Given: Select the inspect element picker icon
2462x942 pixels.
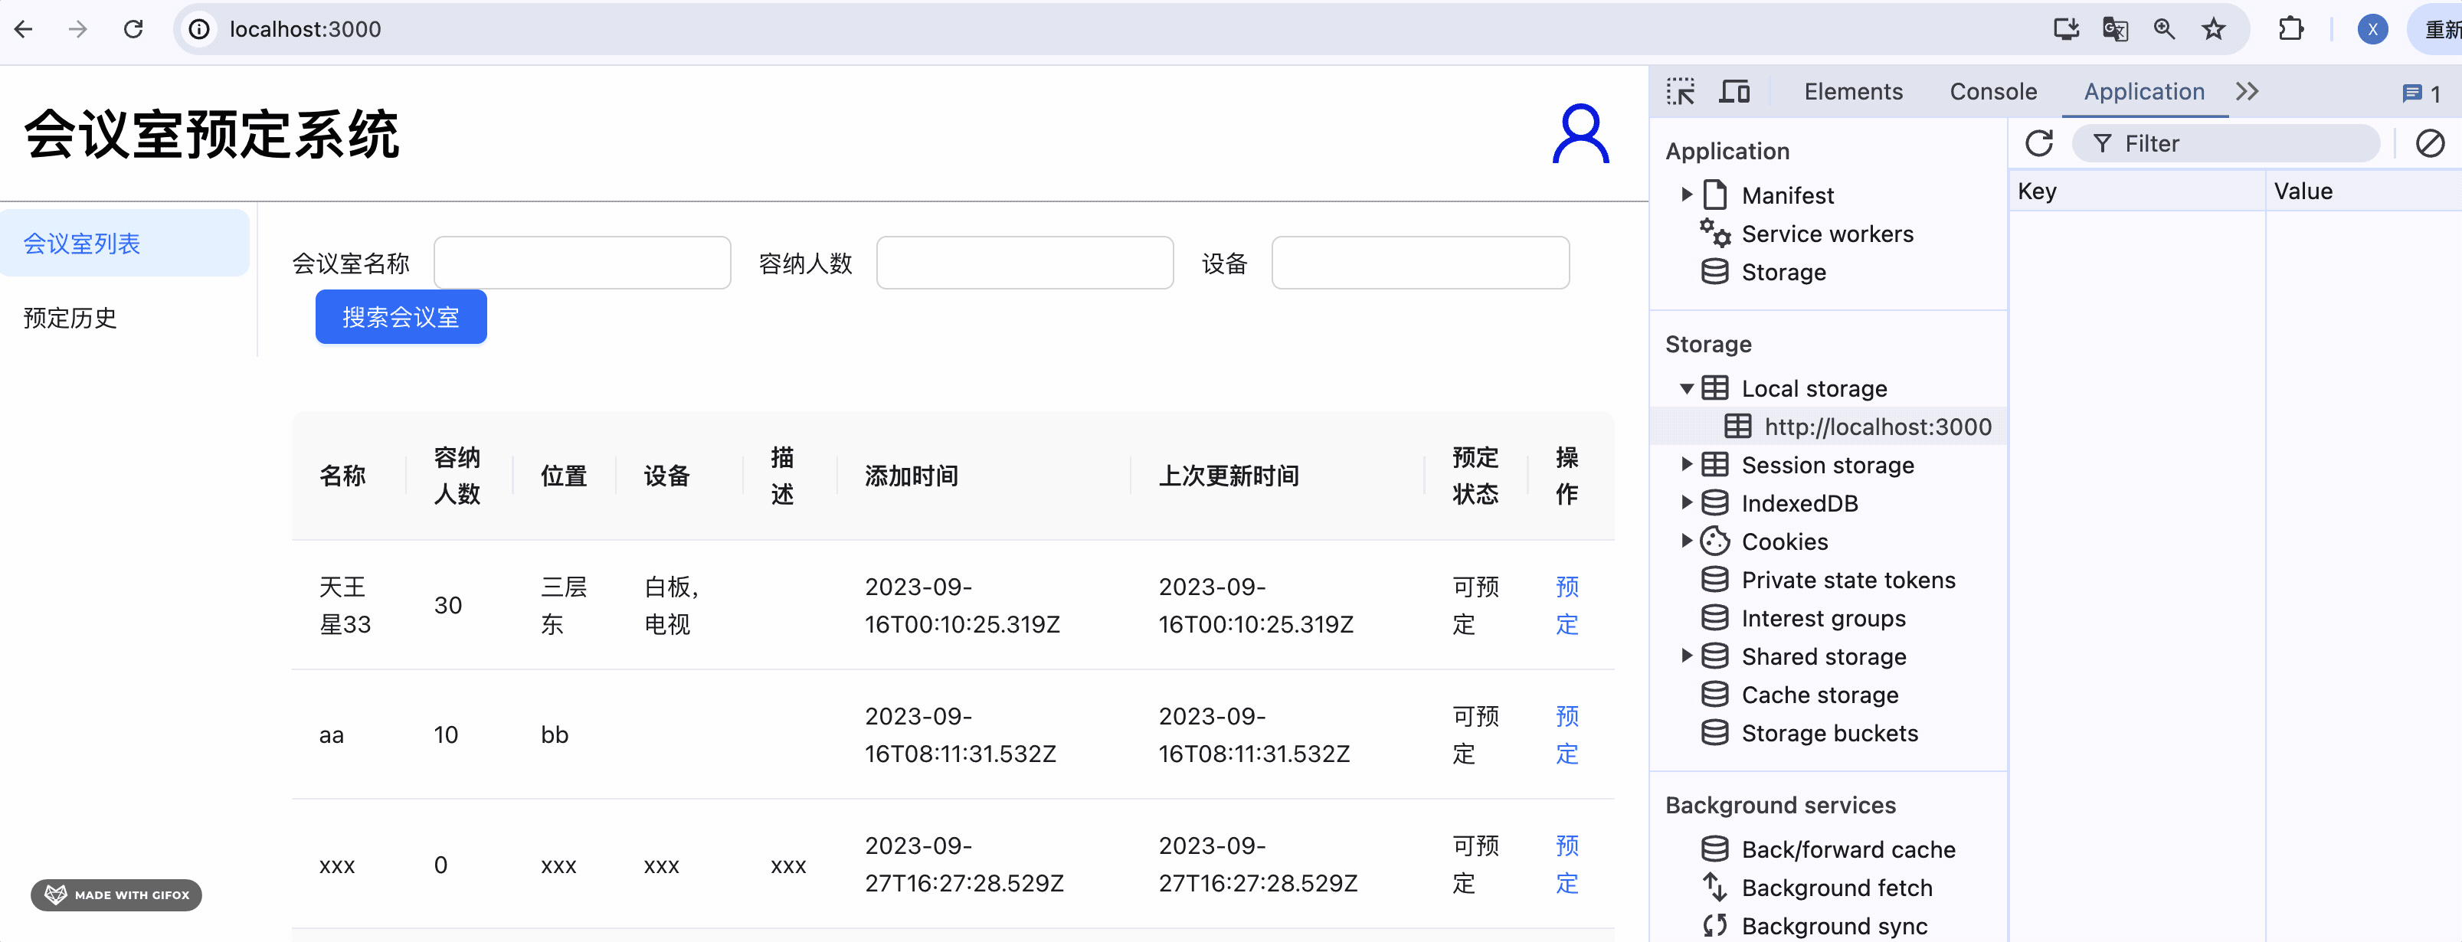Looking at the screenshot, I should coord(1680,92).
